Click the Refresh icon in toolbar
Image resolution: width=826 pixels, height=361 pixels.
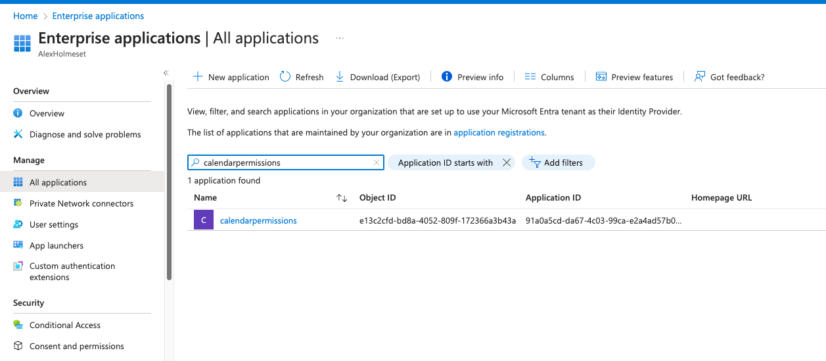[x=285, y=77]
